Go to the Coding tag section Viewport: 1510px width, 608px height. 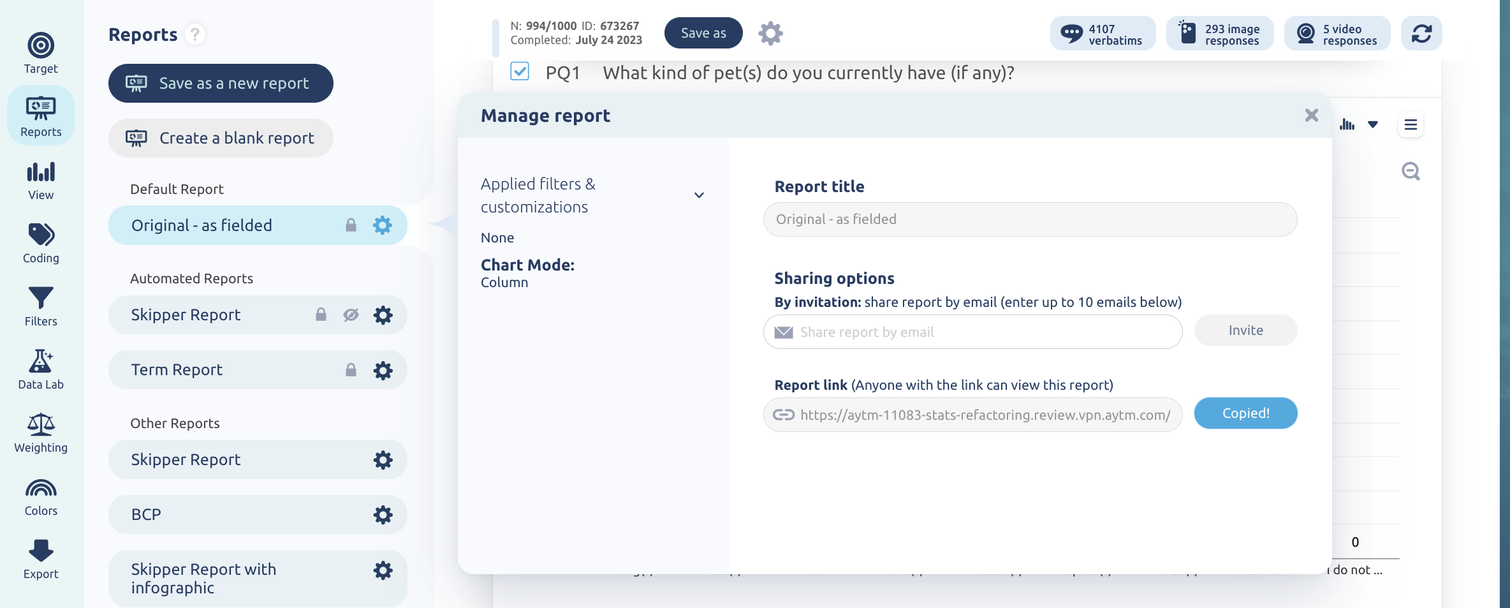click(41, 243)
